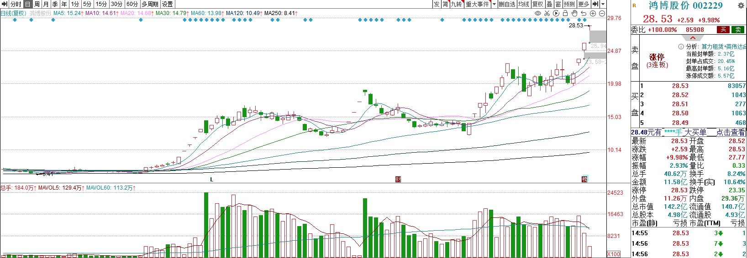Click the undo back-arrow icon
This screenshot has height=258, width=747.
click(x=584, y=13)
